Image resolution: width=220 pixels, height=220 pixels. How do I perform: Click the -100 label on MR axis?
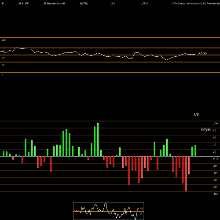click(x=216, y=194)
